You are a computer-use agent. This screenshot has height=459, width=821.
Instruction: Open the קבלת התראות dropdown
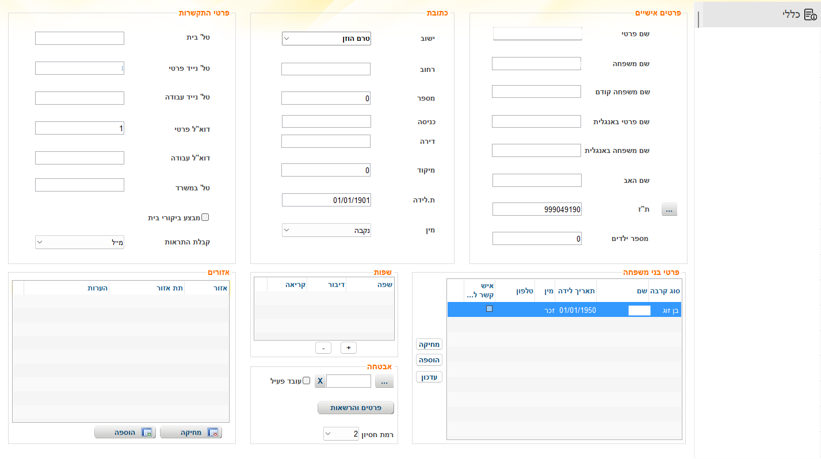(79, 242)
